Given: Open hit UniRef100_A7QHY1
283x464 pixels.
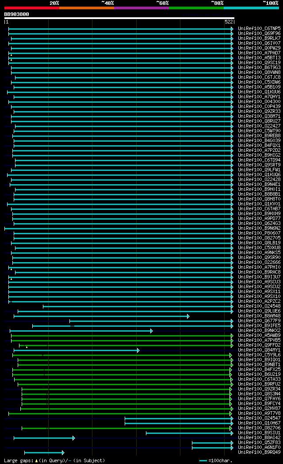Looking at the screenshot, I should click(x=259, y=97).
